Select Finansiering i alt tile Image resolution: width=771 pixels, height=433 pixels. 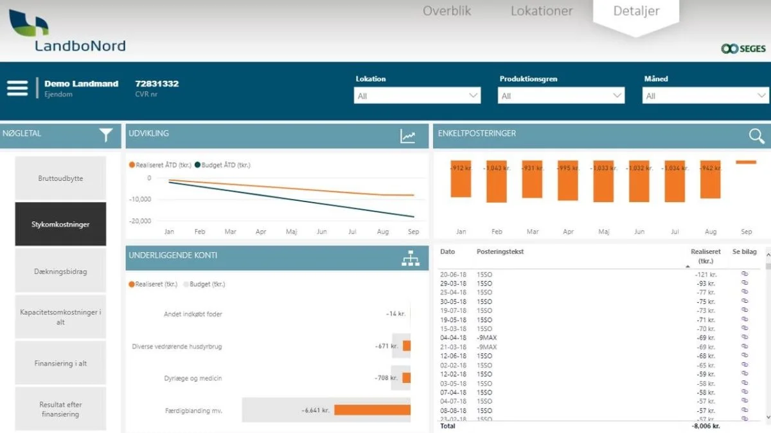60,363
